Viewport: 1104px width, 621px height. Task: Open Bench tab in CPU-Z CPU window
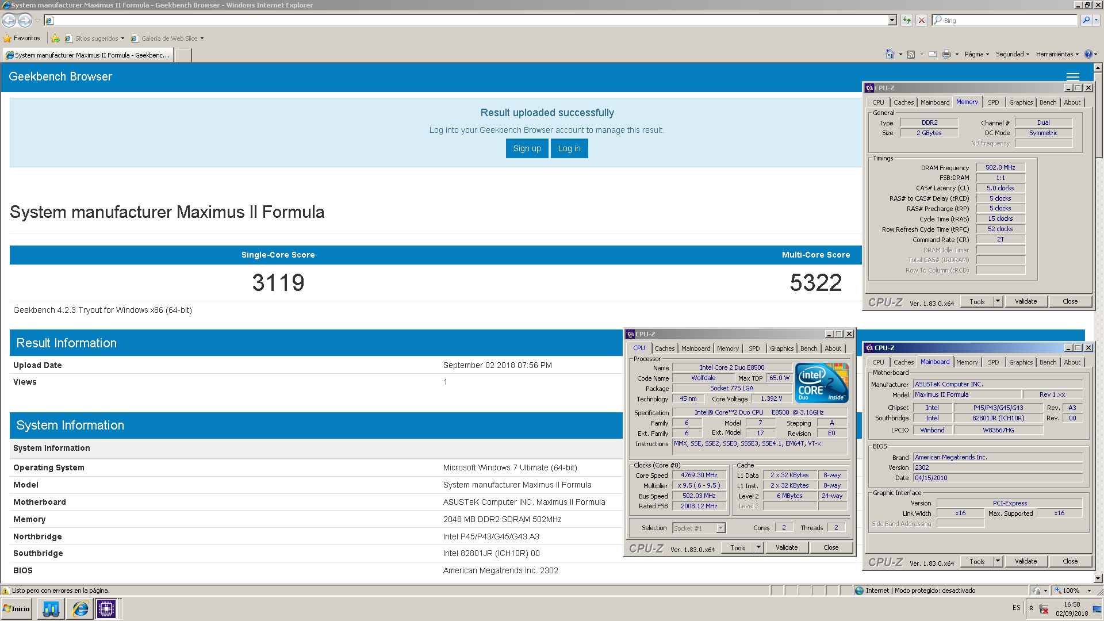click(808, 348)
